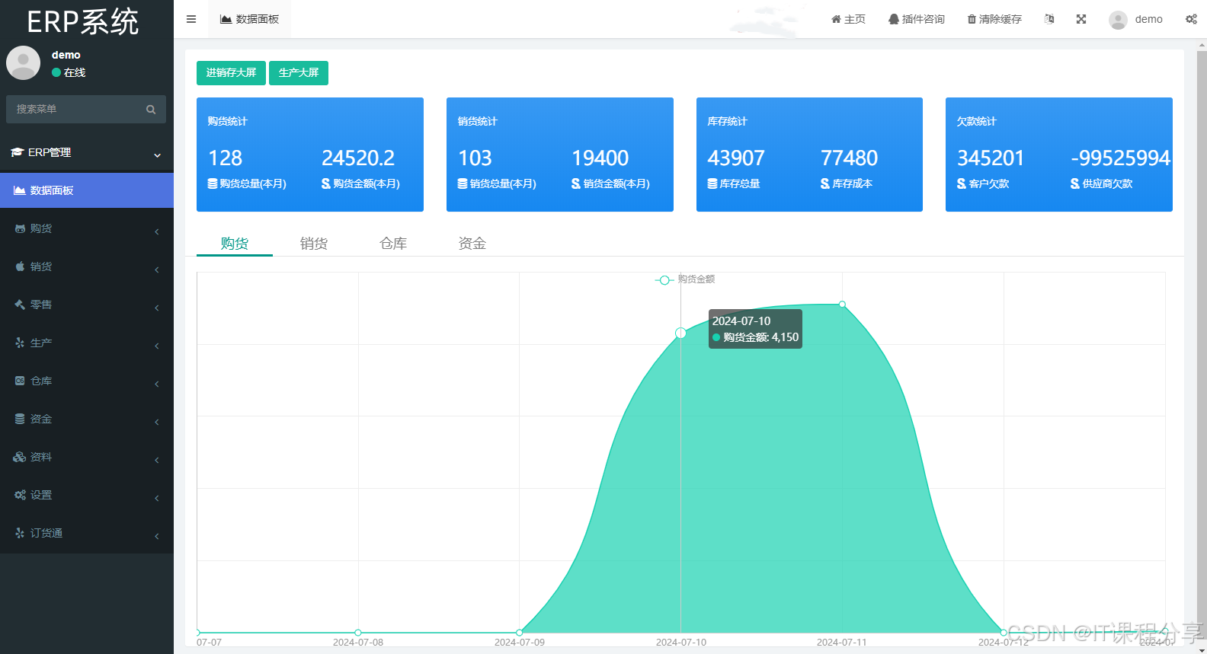
Task: Expand the 仓库 sidebar menu
Action: coord(87,381)
